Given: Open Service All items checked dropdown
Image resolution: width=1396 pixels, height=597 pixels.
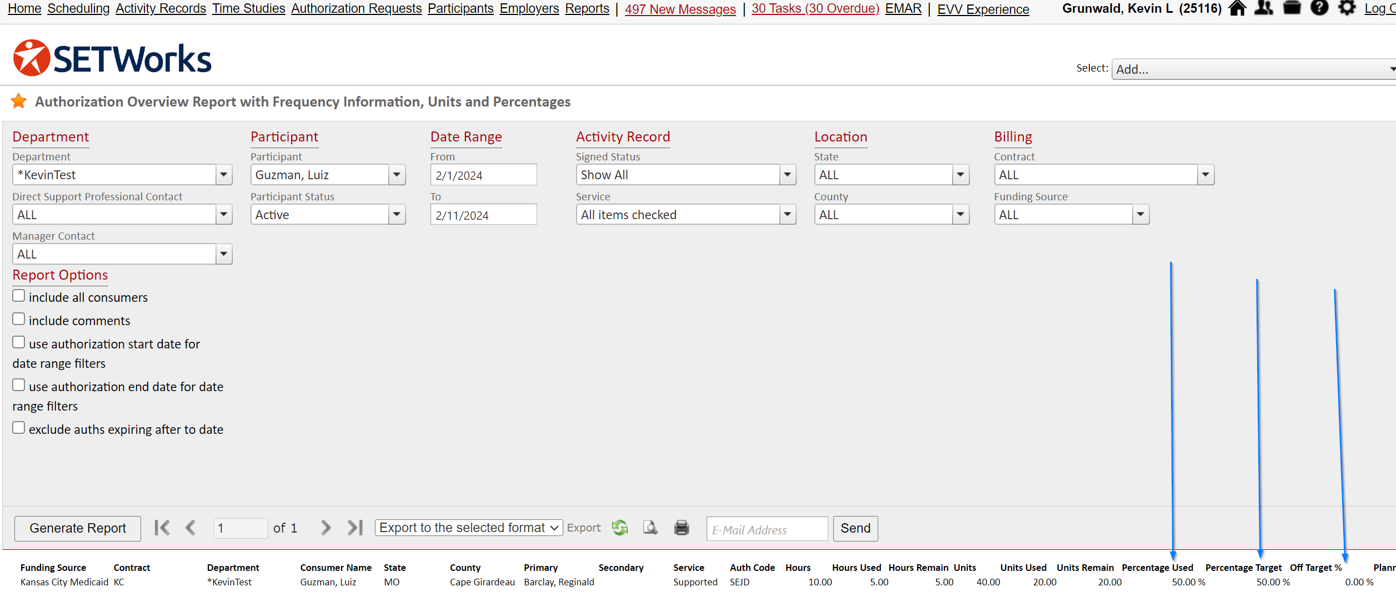Looking at the screenshot, I should [686, 215].
